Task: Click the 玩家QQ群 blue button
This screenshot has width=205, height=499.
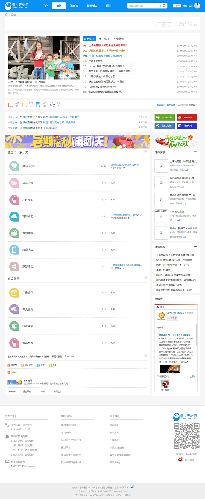Action: 165,126
